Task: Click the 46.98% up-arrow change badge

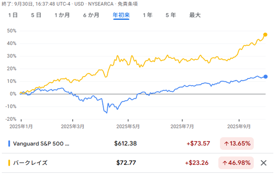Action: 237,163
